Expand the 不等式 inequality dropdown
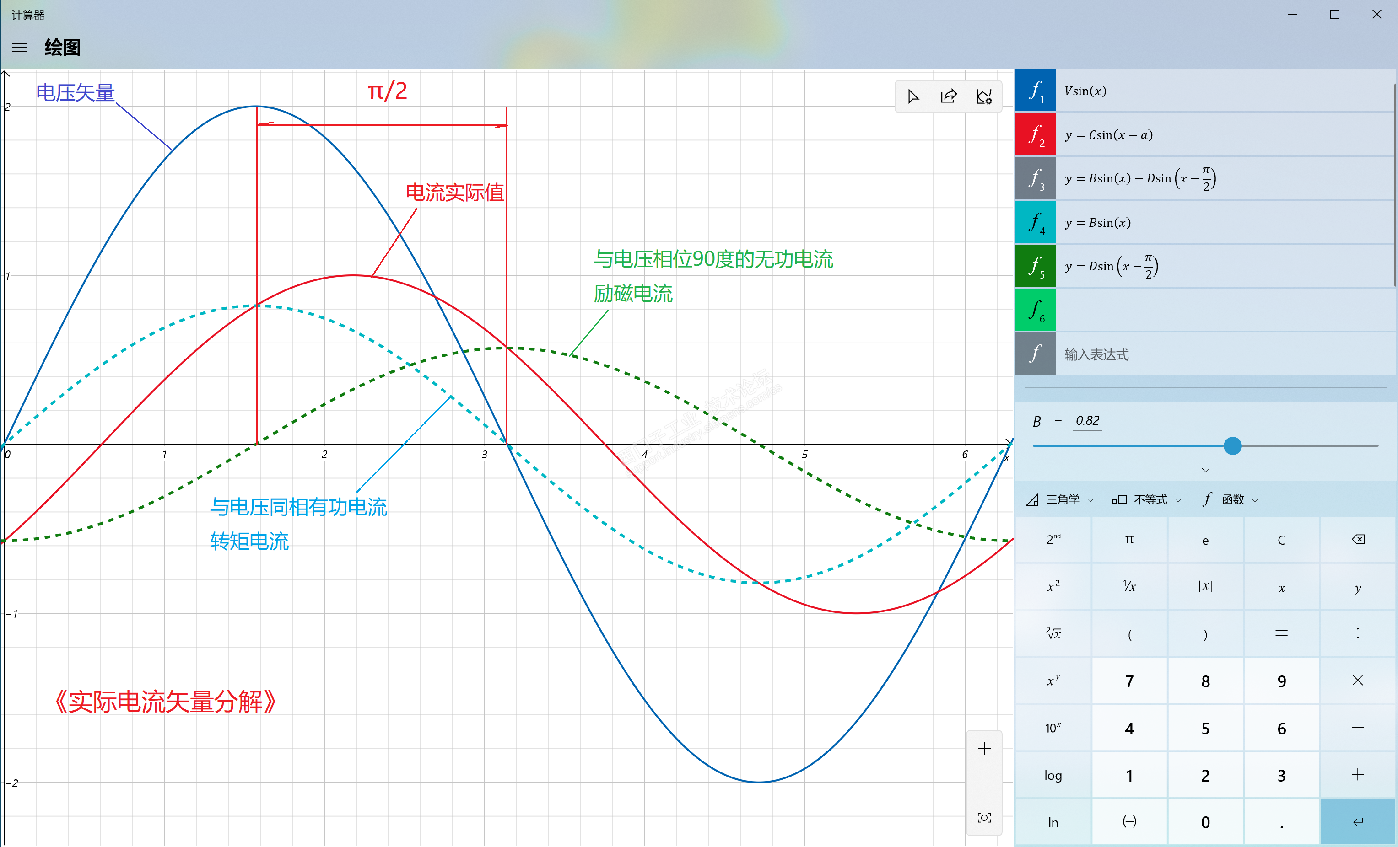Image resolution: width=1398 pixels, height=847 pixels. point(1147,499)
